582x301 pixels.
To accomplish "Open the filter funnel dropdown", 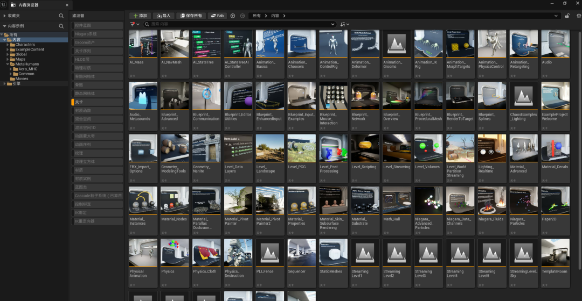I will [x=134, y=24].
